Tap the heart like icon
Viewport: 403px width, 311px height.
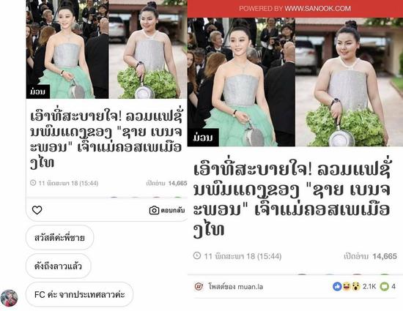(37, 210)
